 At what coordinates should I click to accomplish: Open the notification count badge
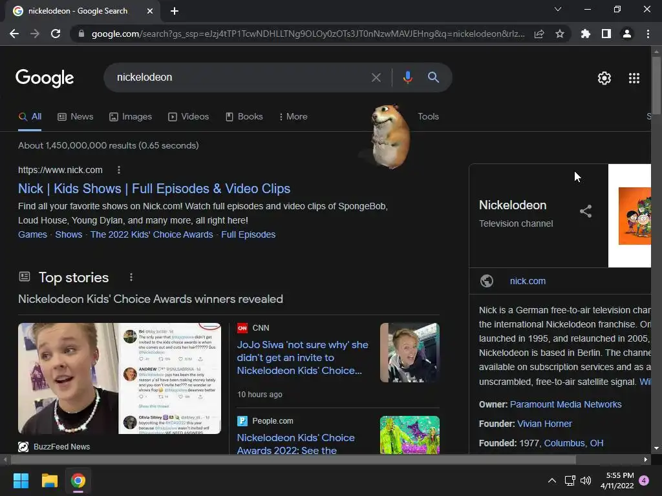click(x=644, y=480)
